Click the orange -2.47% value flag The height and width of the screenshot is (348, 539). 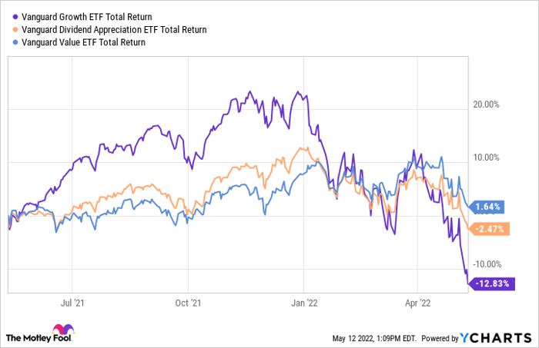[x=488, y=229]
